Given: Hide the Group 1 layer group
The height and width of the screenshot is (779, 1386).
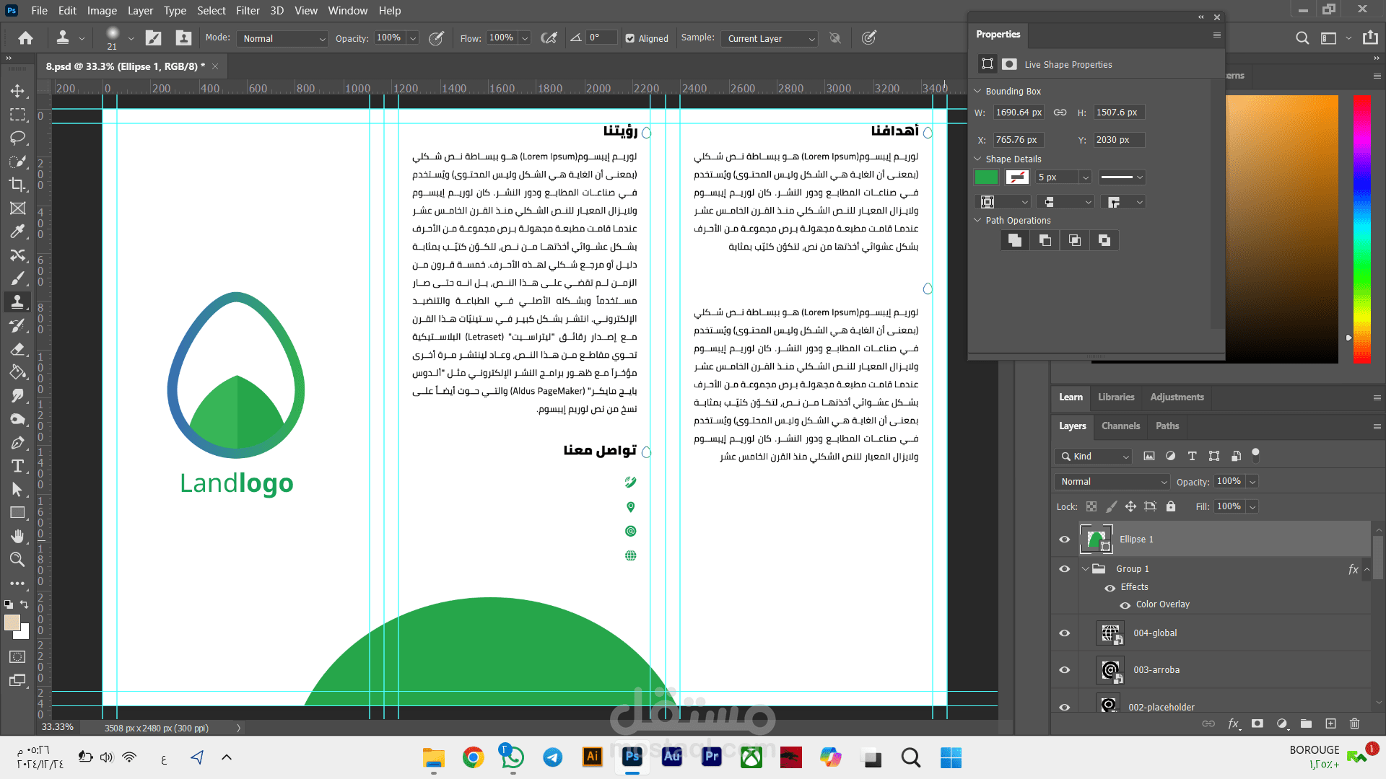Looking at the screenshot, I should (x=1064, y=569).
